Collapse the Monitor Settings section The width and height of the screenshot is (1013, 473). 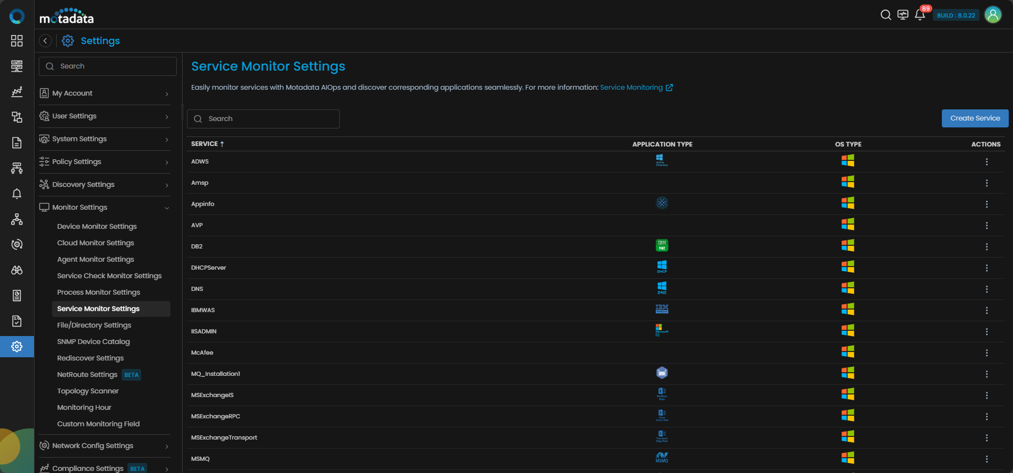[105, 208]
